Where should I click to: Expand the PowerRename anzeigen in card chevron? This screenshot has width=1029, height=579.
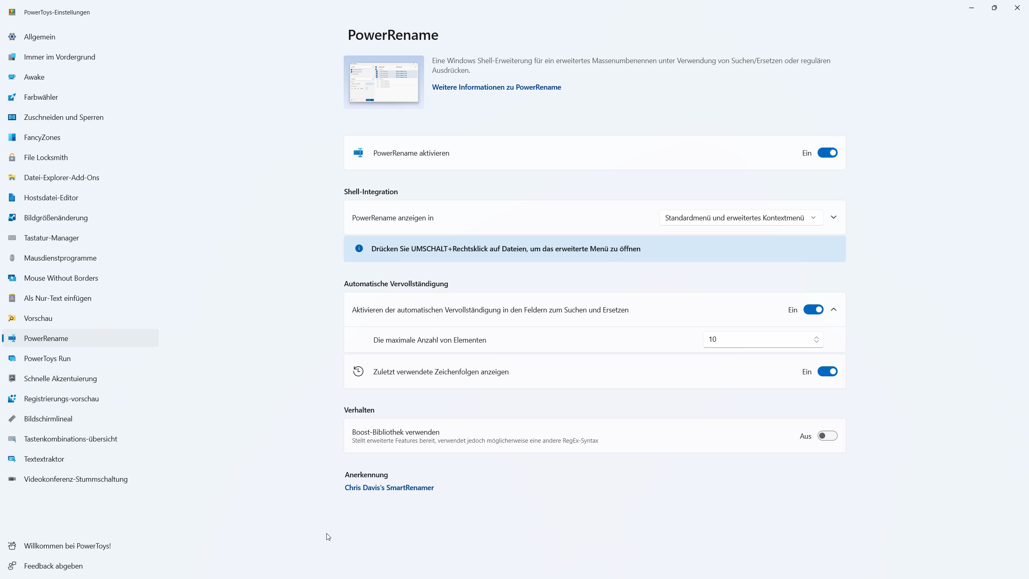834,218
